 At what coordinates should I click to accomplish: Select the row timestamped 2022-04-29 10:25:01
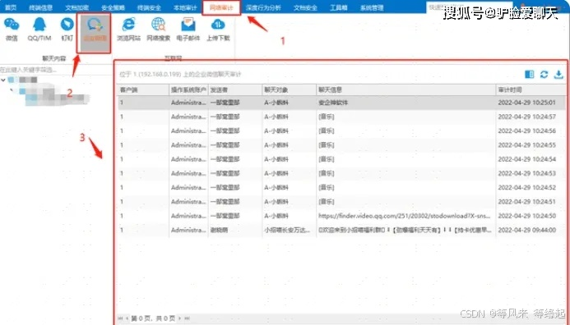click(x=341, y=103)
